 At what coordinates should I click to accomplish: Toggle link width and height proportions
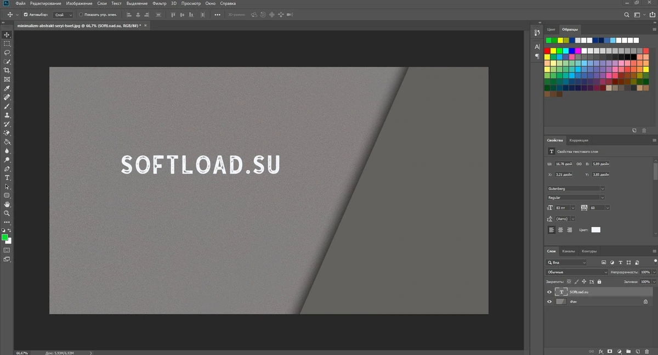pos(579,164)
